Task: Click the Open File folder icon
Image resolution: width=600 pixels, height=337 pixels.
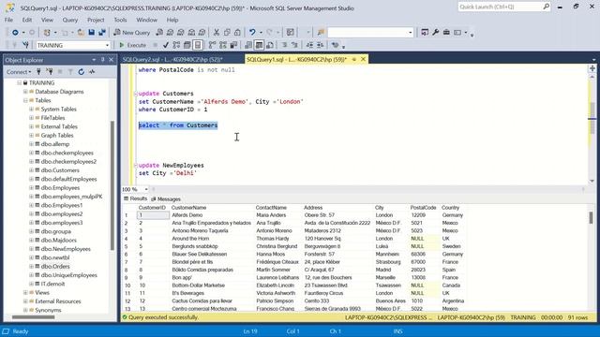Action: pos(81,33)
